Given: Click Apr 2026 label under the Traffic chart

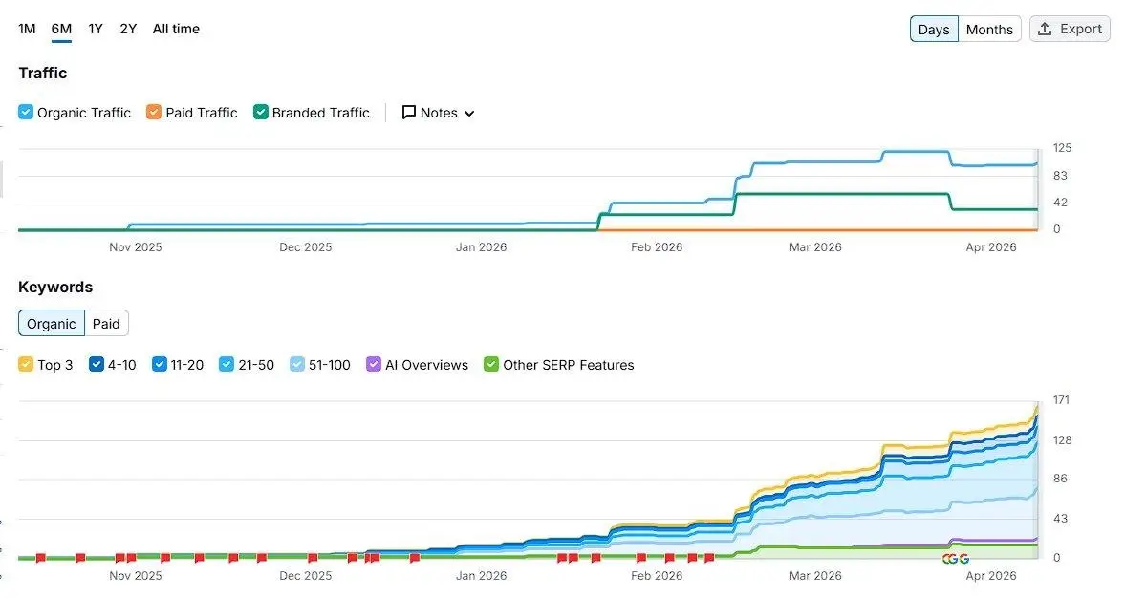Looking at the screenshot, I should tap(991, 246).
